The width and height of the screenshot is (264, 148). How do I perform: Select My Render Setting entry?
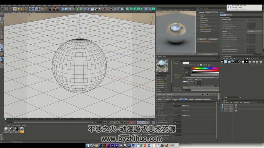tap(205, 42)
